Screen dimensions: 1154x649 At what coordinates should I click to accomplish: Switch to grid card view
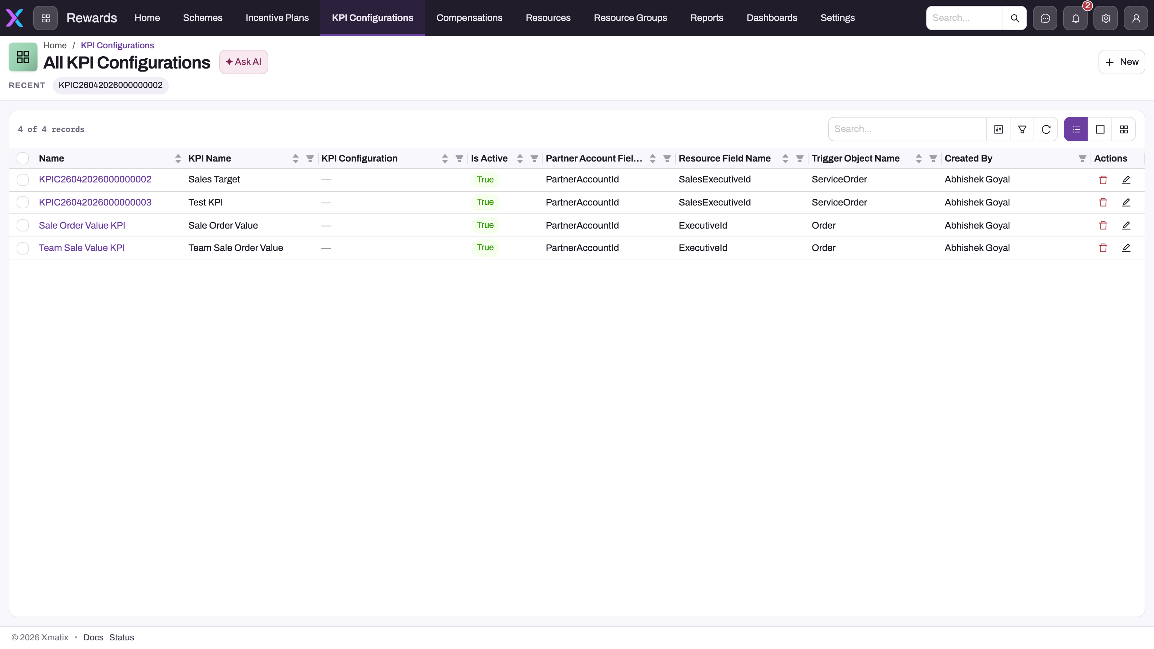[1124, 129]
